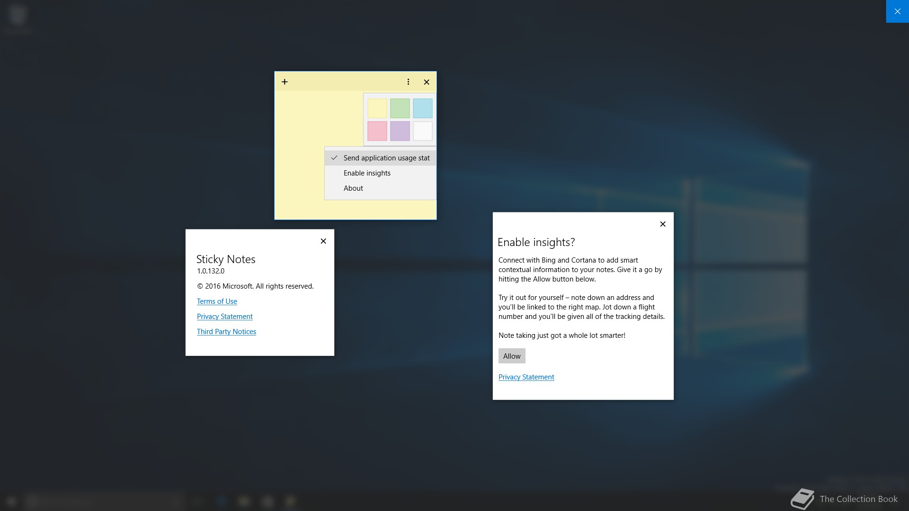The width and height of the screenshot is (909, 511).
Task: Open About from the note menu
Action: click(x=380, y=188)
